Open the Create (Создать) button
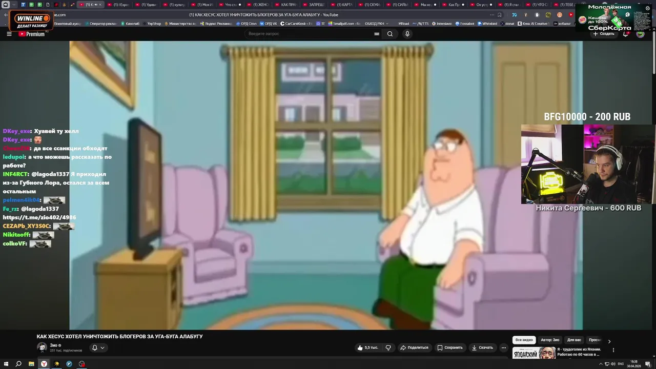The height and width of the screenshot is (369, 656). point(604,34)
